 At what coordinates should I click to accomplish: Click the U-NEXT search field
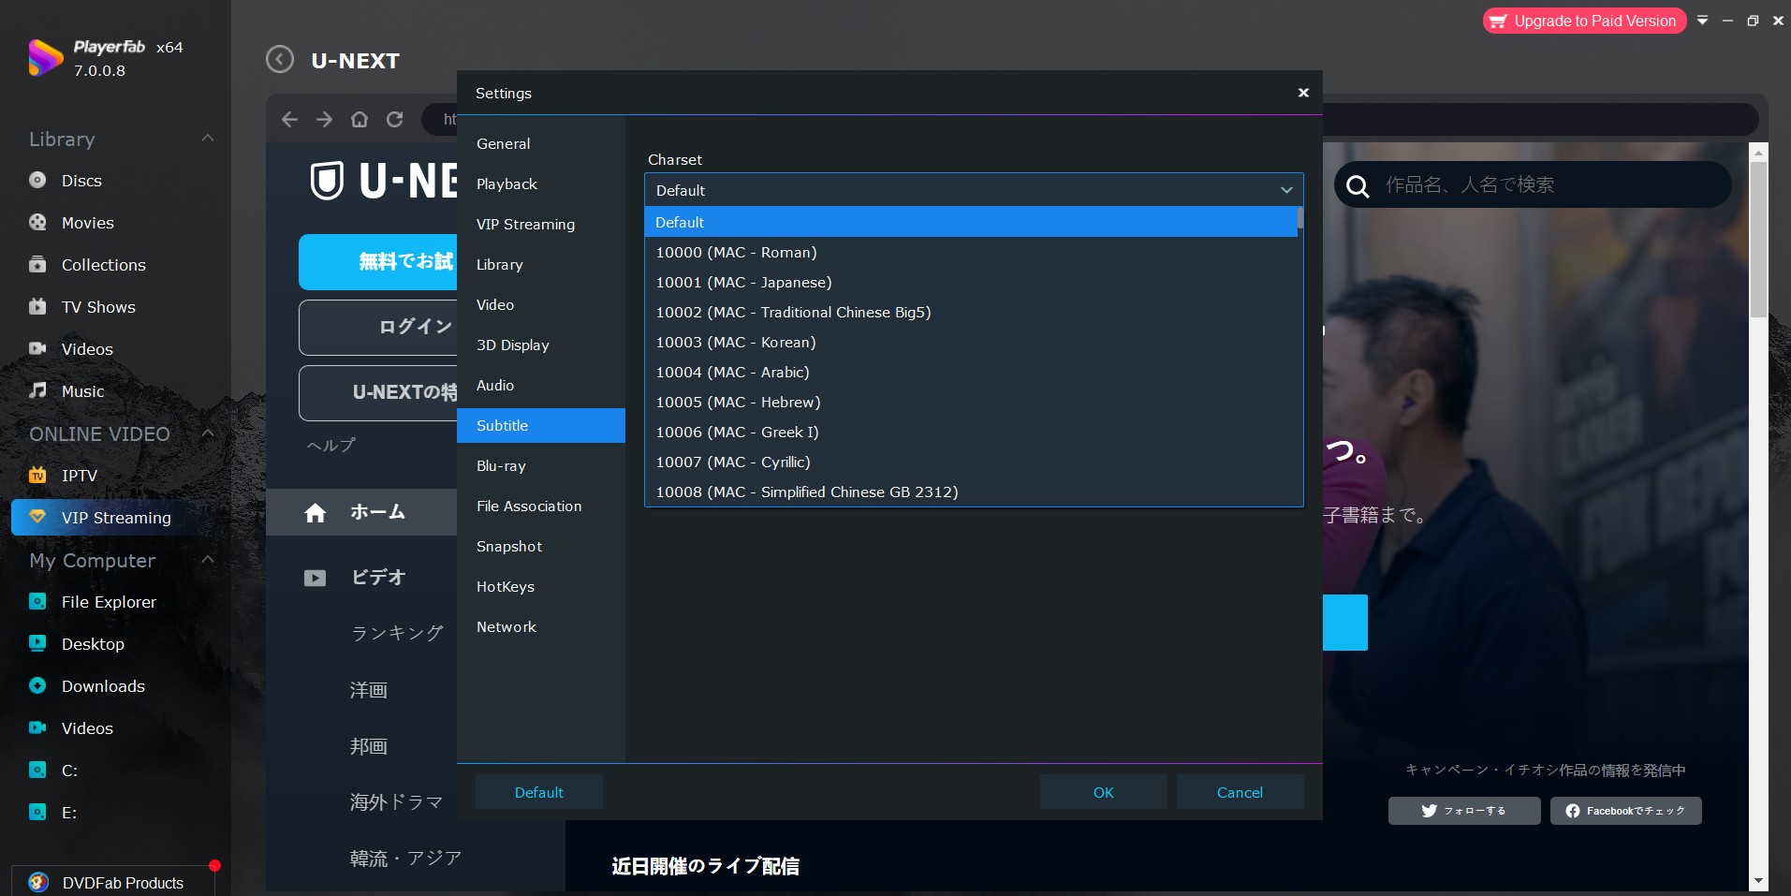pyautogui.click(x=1533, y=185)
